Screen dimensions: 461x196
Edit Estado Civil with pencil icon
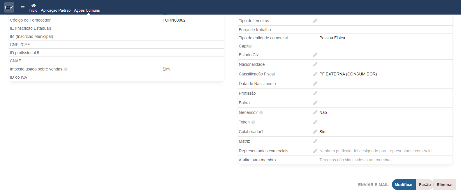click(x=315, y=55)
